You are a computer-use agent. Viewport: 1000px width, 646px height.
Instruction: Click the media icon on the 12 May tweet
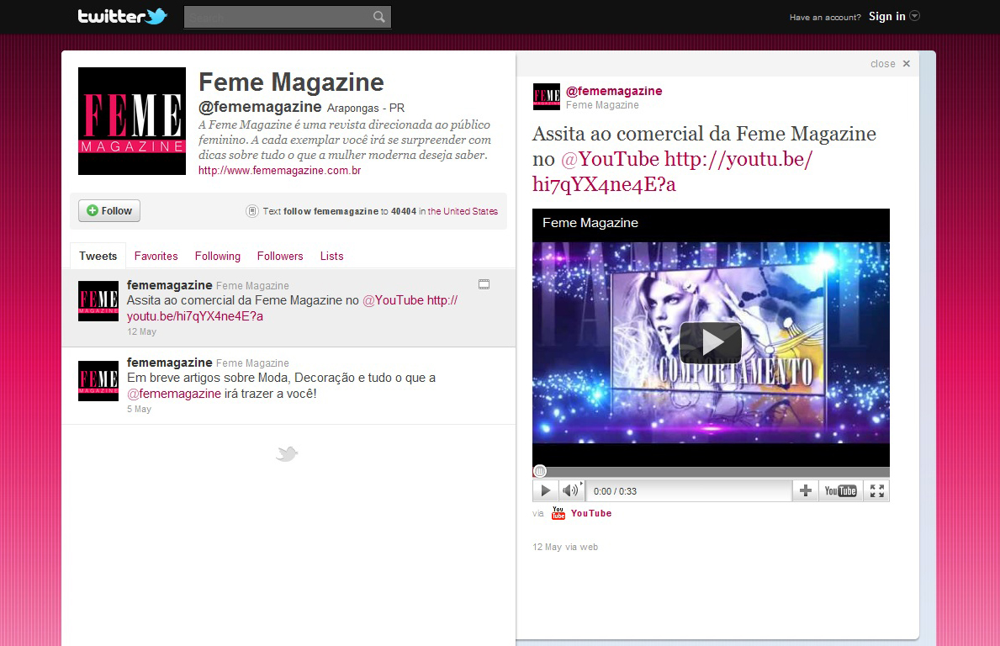484,284
